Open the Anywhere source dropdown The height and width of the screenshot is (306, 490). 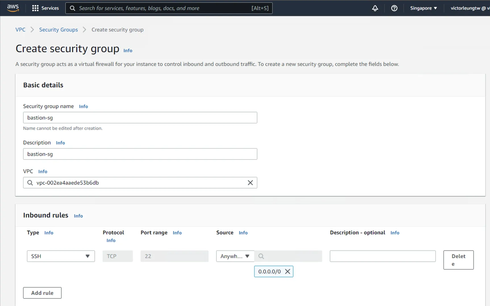235,256
